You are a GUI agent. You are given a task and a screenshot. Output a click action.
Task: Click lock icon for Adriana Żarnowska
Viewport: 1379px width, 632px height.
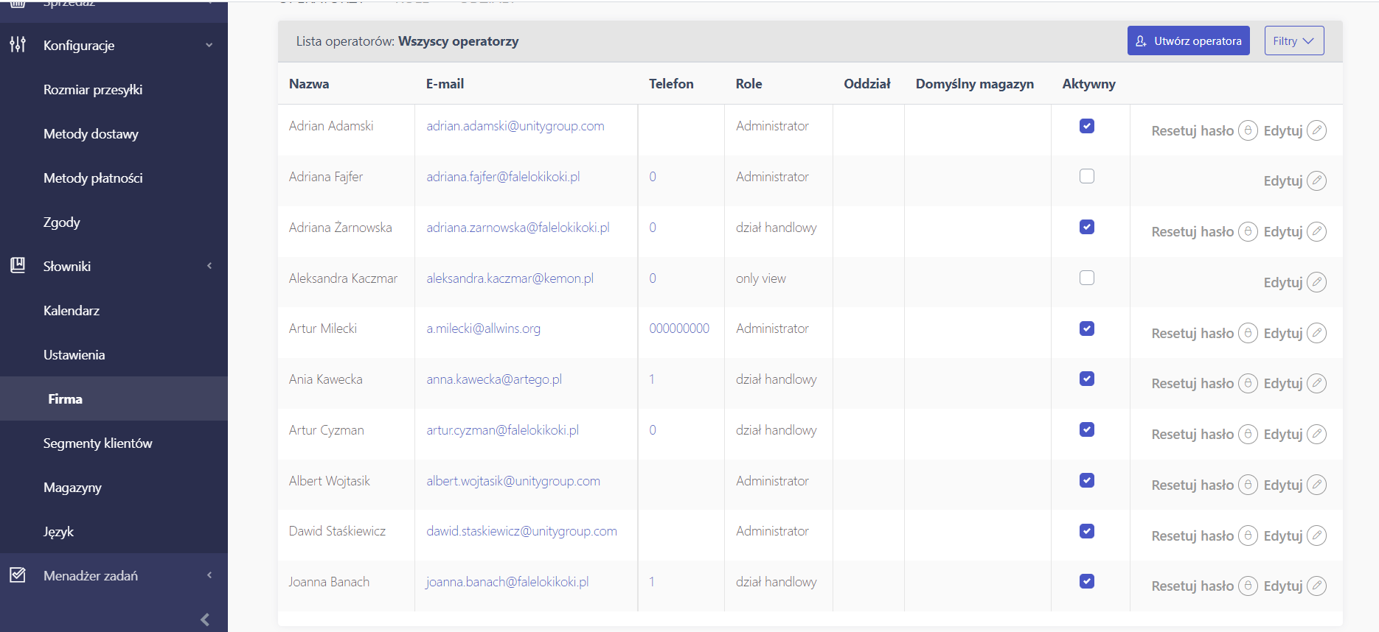click(1248, 231)
